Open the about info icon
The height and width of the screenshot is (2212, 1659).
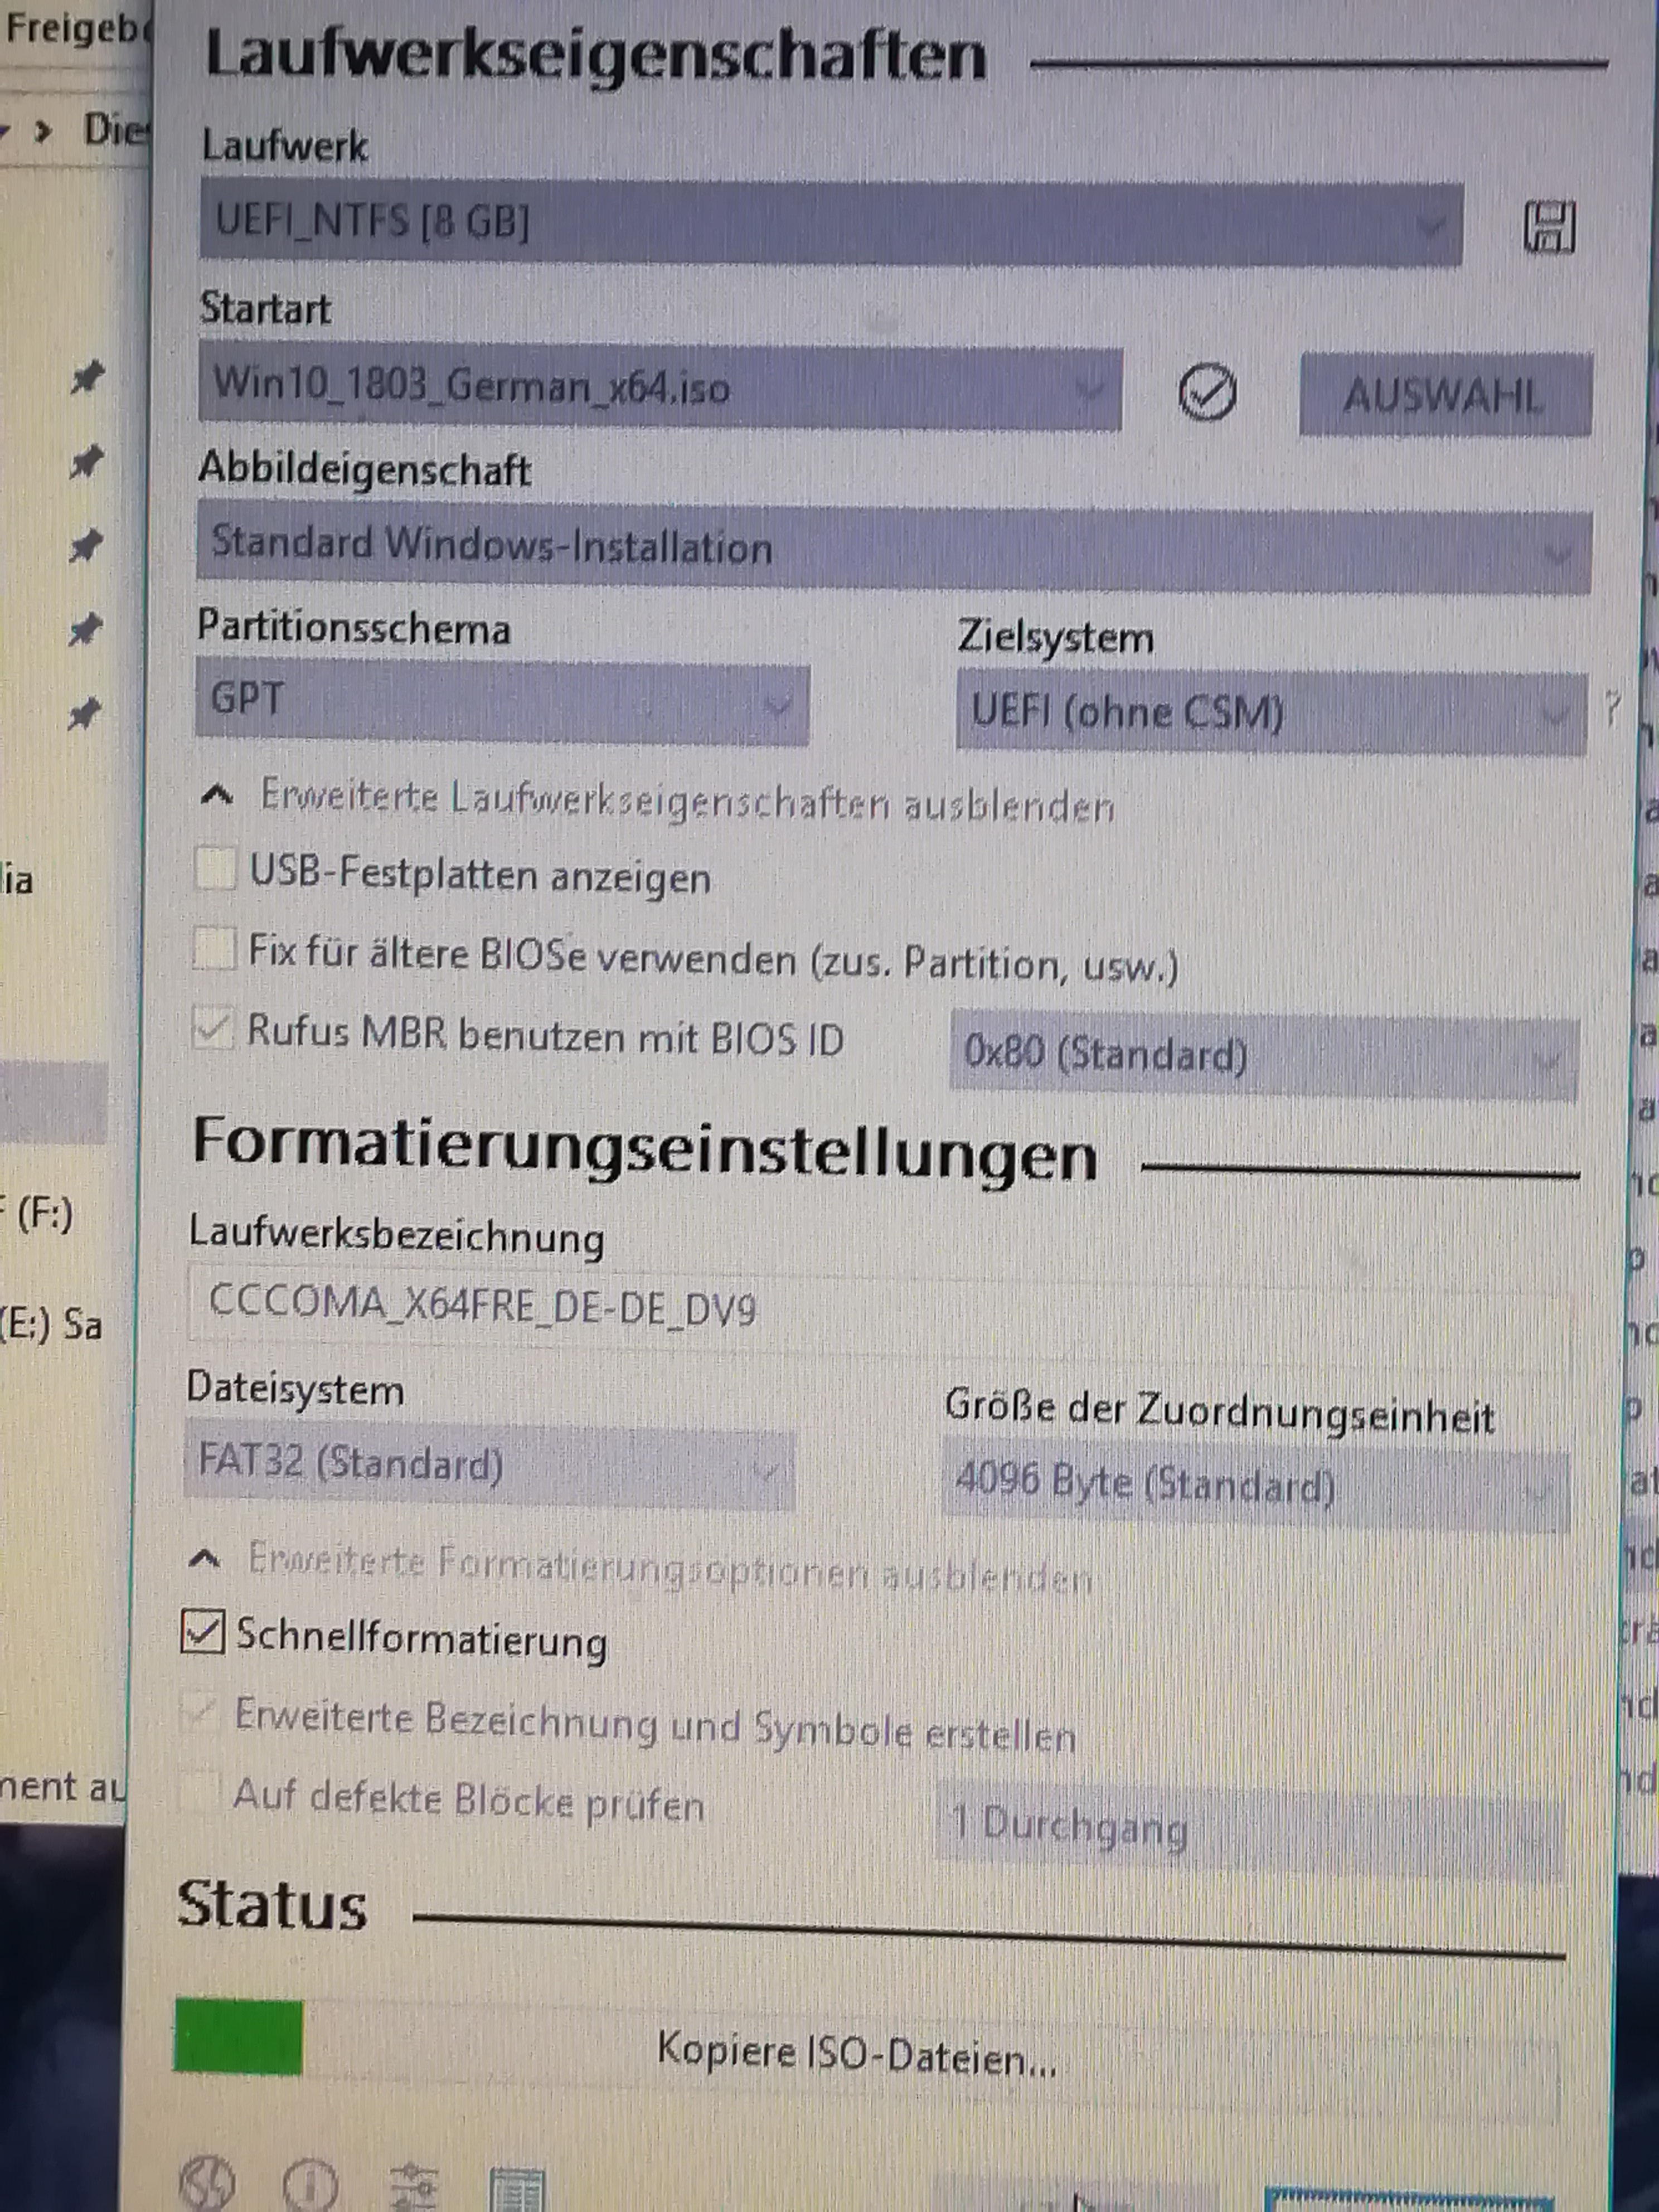tap(311, 2184)
